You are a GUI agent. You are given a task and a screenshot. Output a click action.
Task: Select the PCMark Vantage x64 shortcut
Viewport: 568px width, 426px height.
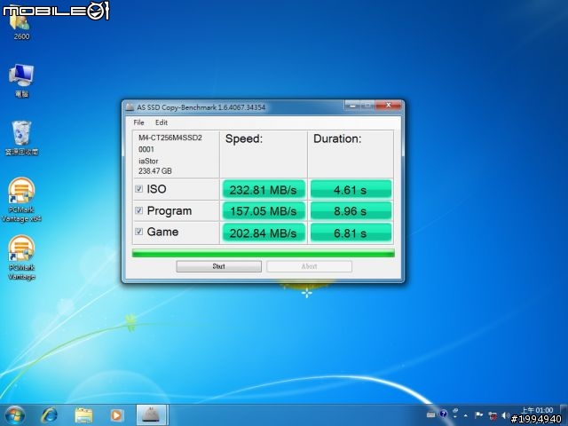coord(21,200)
